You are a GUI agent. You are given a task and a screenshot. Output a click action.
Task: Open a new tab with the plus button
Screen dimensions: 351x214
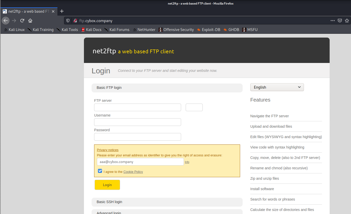62,11
